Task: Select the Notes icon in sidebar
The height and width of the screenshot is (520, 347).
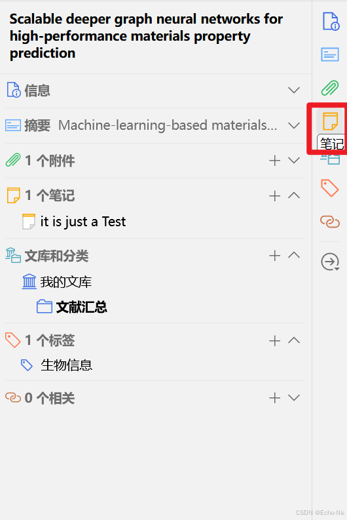Action: [330, 121]
